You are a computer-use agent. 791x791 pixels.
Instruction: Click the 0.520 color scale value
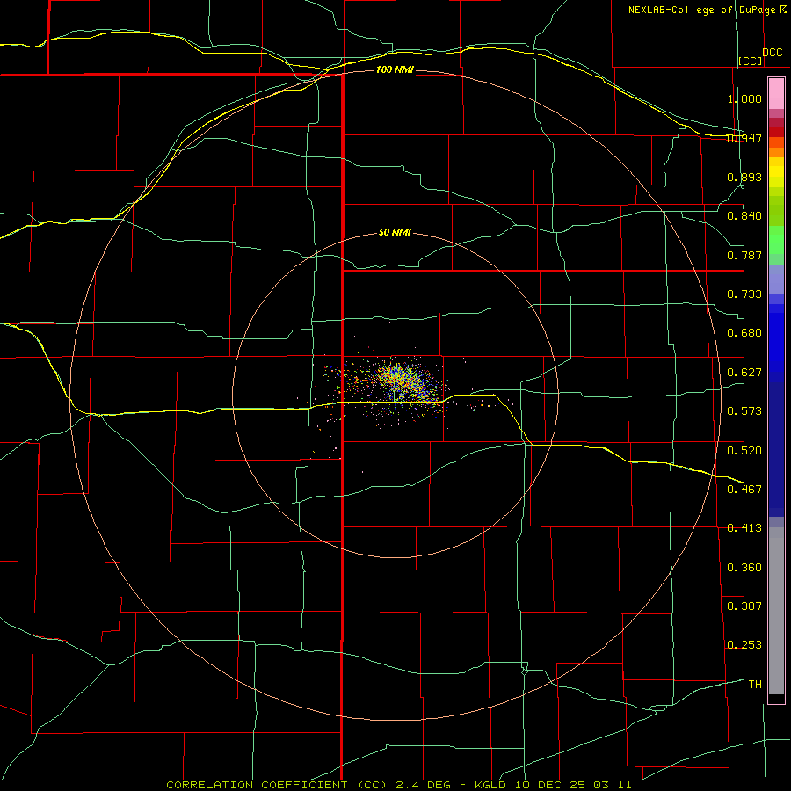pyautogui.click(x=744, y=451)
